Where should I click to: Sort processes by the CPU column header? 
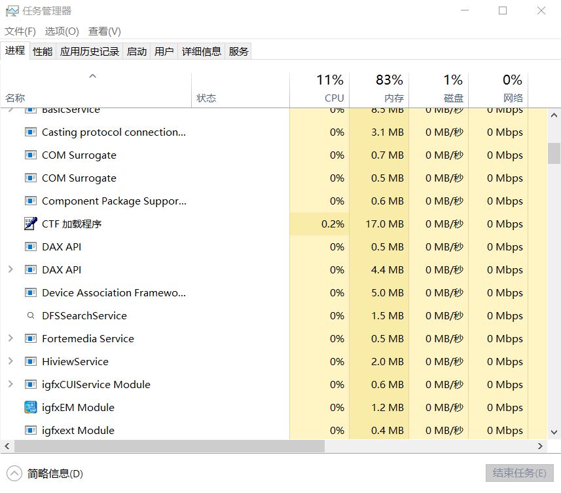point(319,90)
